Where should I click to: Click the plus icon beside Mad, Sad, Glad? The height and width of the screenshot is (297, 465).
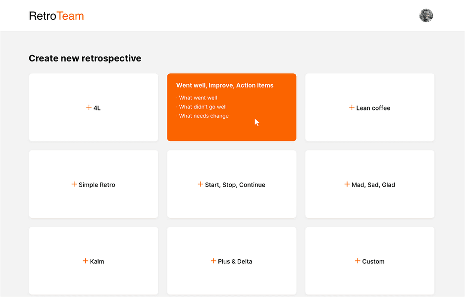pos(347,184)
